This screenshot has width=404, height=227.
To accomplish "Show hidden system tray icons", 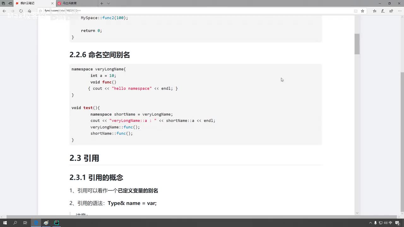I will (x=370, y=223).
